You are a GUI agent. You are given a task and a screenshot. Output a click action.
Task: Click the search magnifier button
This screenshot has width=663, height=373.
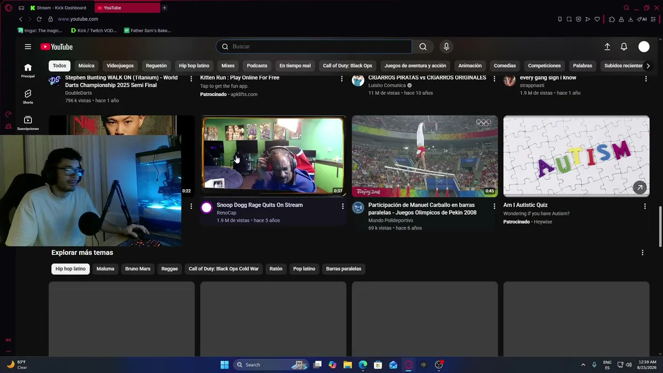[423, 47]
